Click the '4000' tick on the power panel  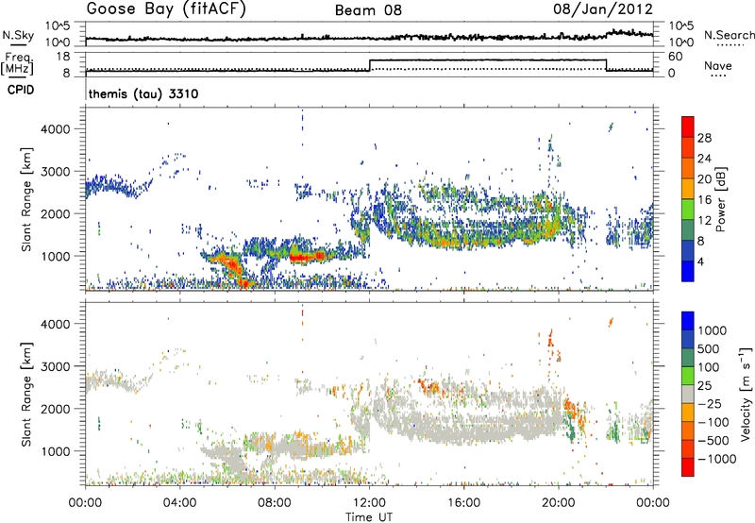coord(55,129)
